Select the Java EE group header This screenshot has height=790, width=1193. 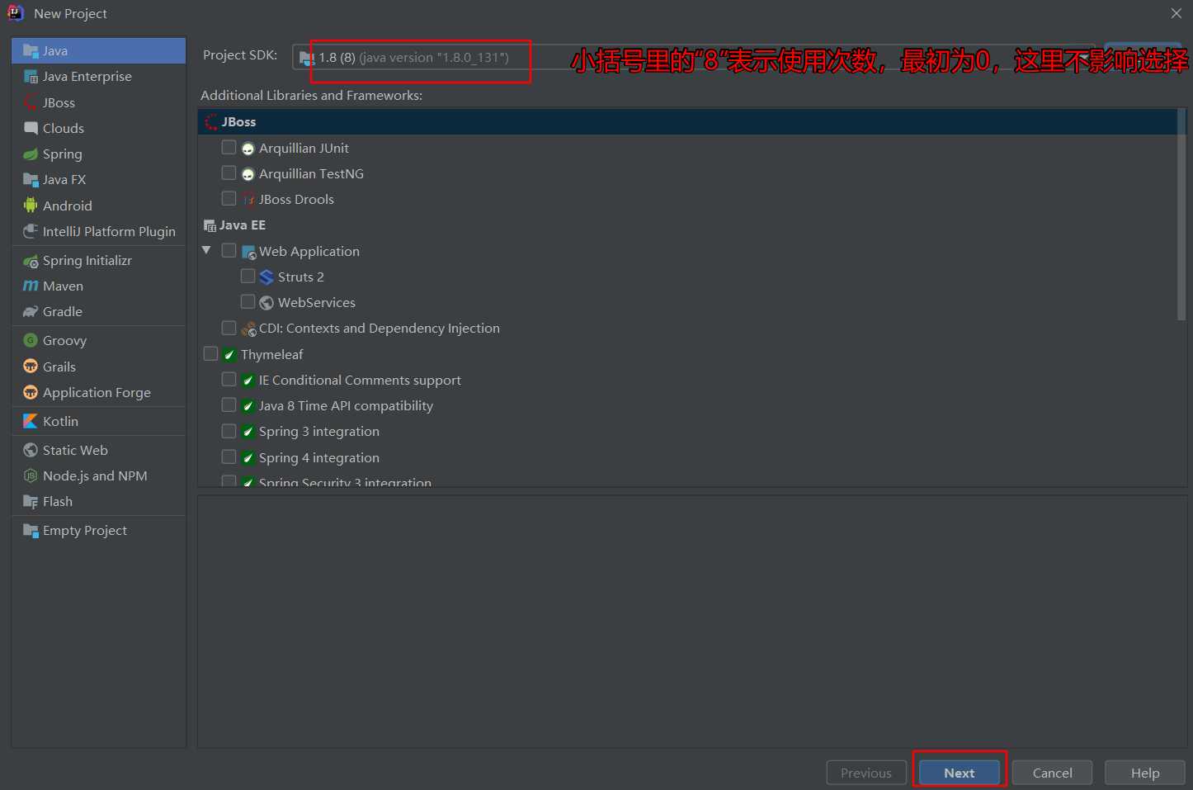click(687, 225)
